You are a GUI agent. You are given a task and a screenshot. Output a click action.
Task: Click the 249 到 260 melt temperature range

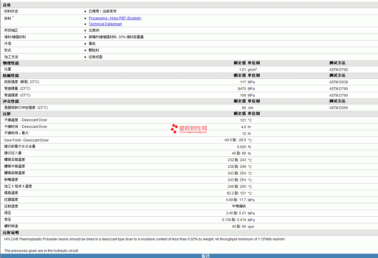pos(237,187)
